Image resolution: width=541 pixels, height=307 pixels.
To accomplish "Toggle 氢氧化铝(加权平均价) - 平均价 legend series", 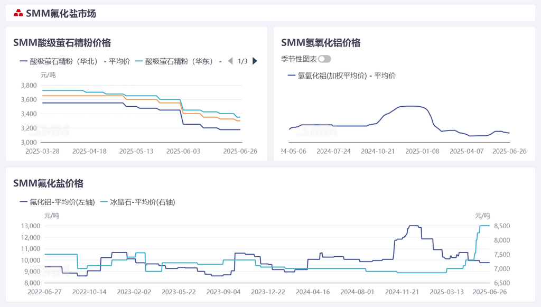I will pos(342,76).
